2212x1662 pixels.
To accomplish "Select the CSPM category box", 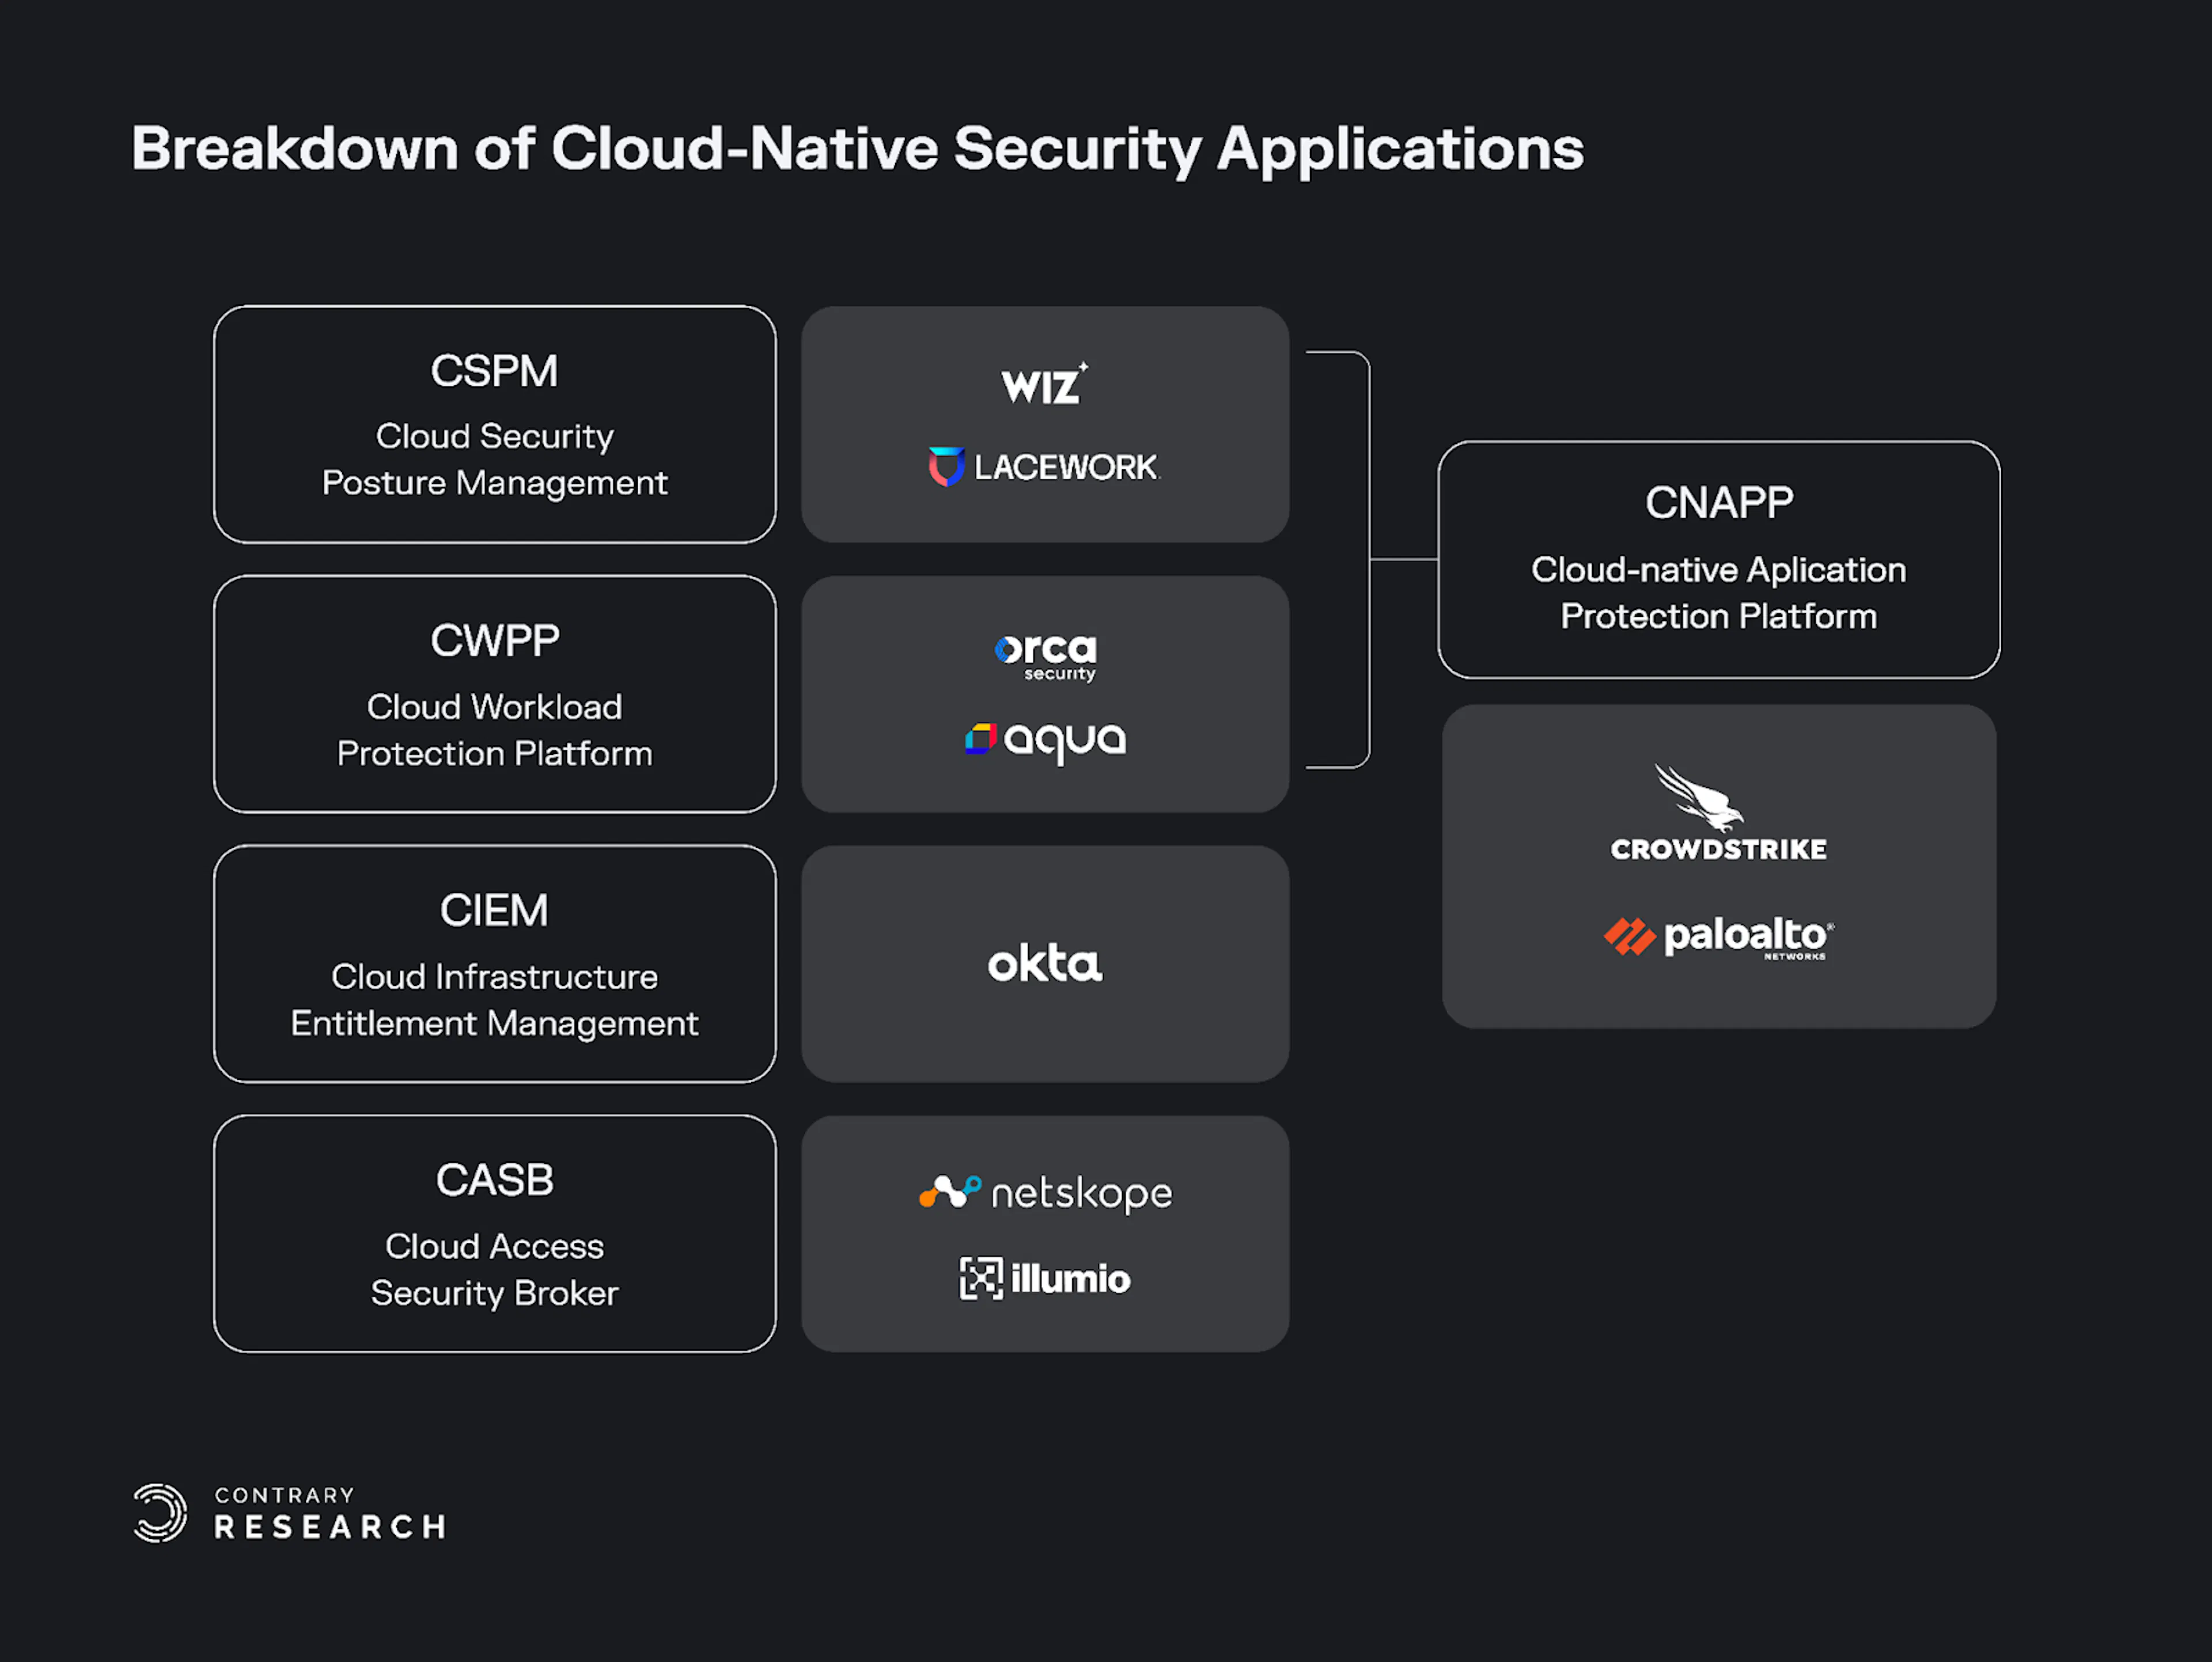I will pos(495,424).
